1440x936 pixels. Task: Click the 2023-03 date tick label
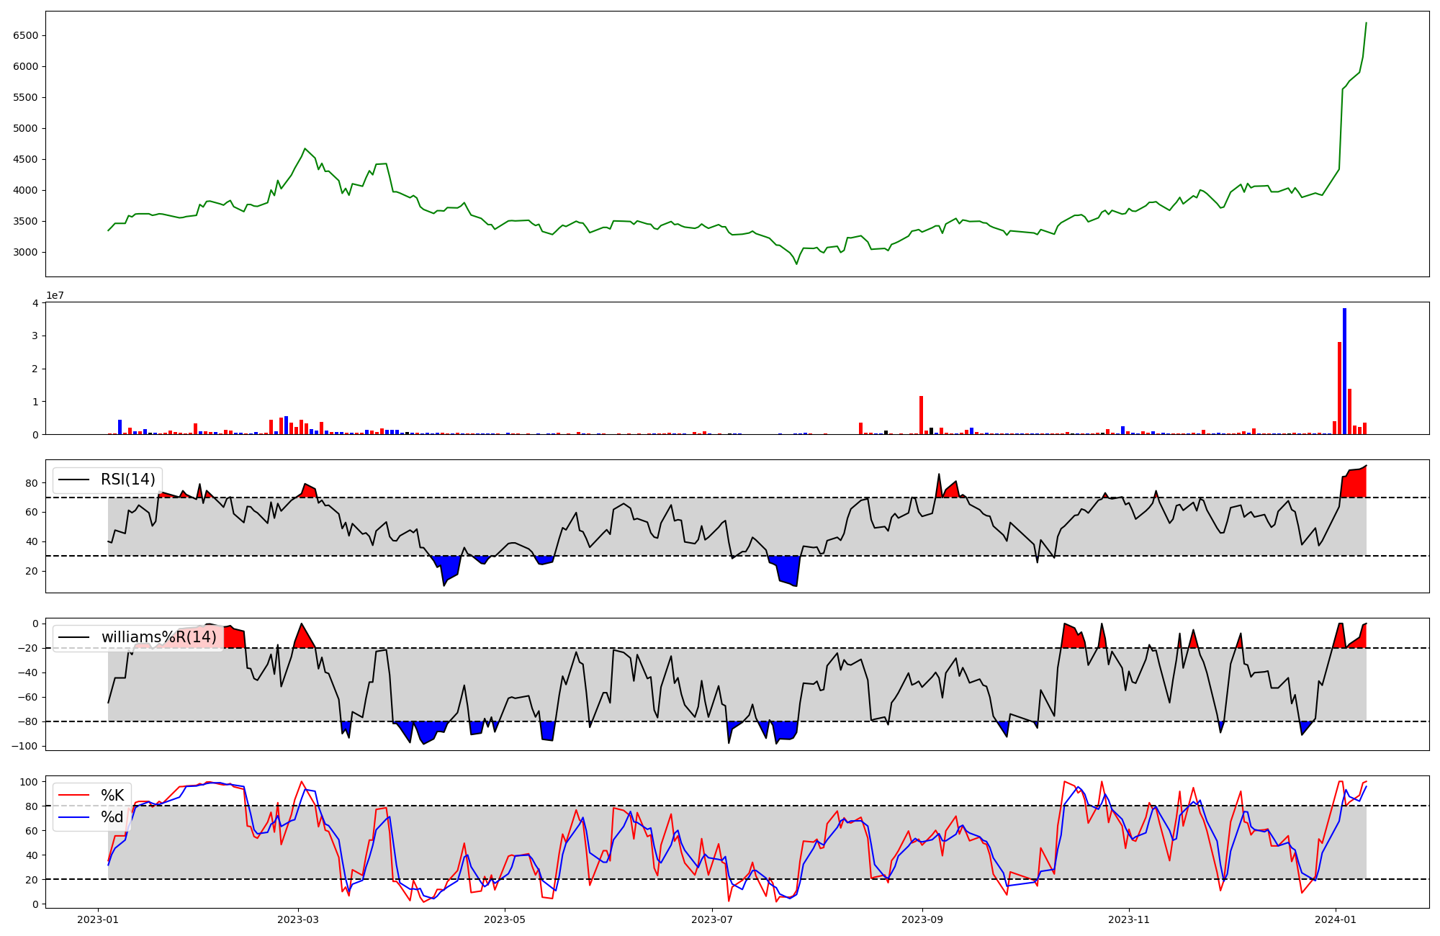298,919
